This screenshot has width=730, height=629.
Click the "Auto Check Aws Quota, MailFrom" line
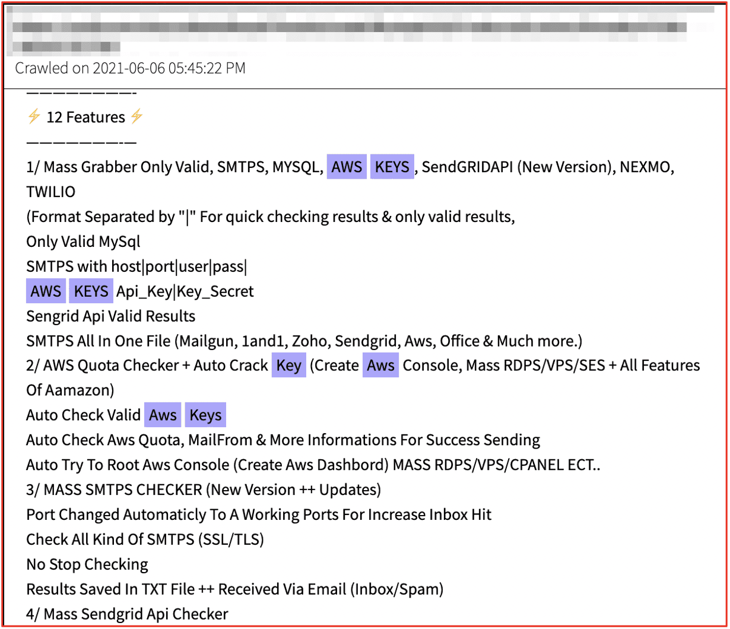coord(283,440)
